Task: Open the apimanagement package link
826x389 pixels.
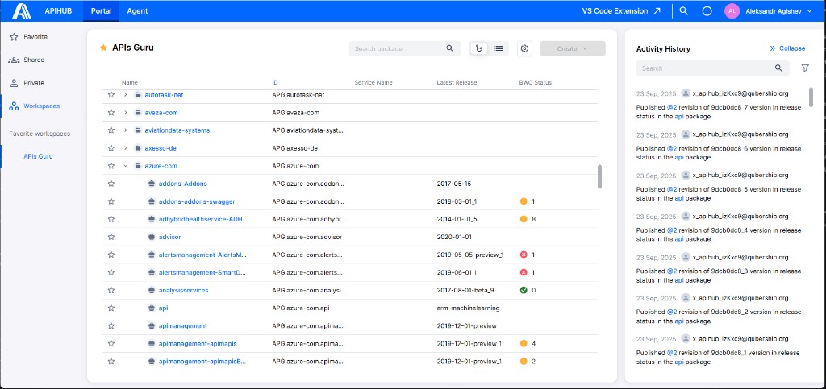Action: (183, 325)
